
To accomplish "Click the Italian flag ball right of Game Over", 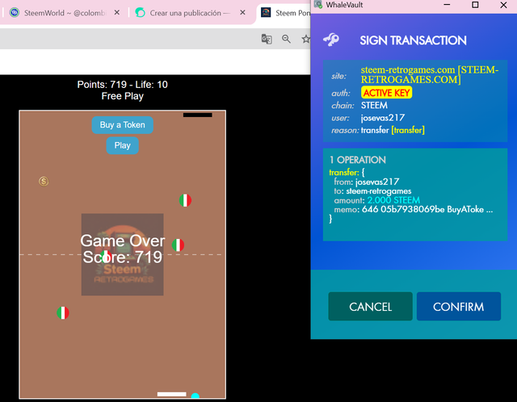I will [x=178, y=245].
